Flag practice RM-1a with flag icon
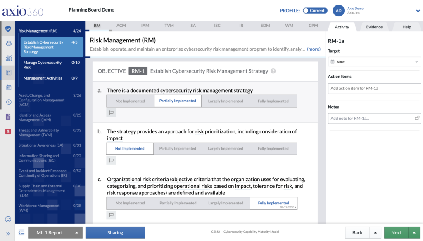 pos(111,112)
